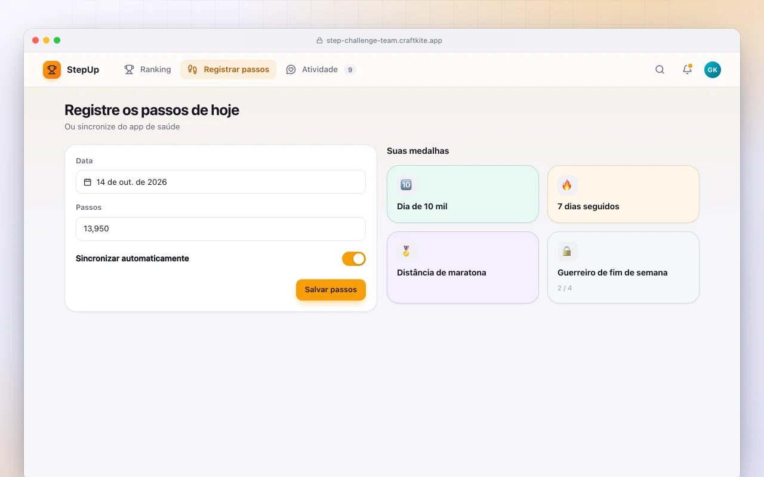Click the Suas medalhas heading

[418, 151]
